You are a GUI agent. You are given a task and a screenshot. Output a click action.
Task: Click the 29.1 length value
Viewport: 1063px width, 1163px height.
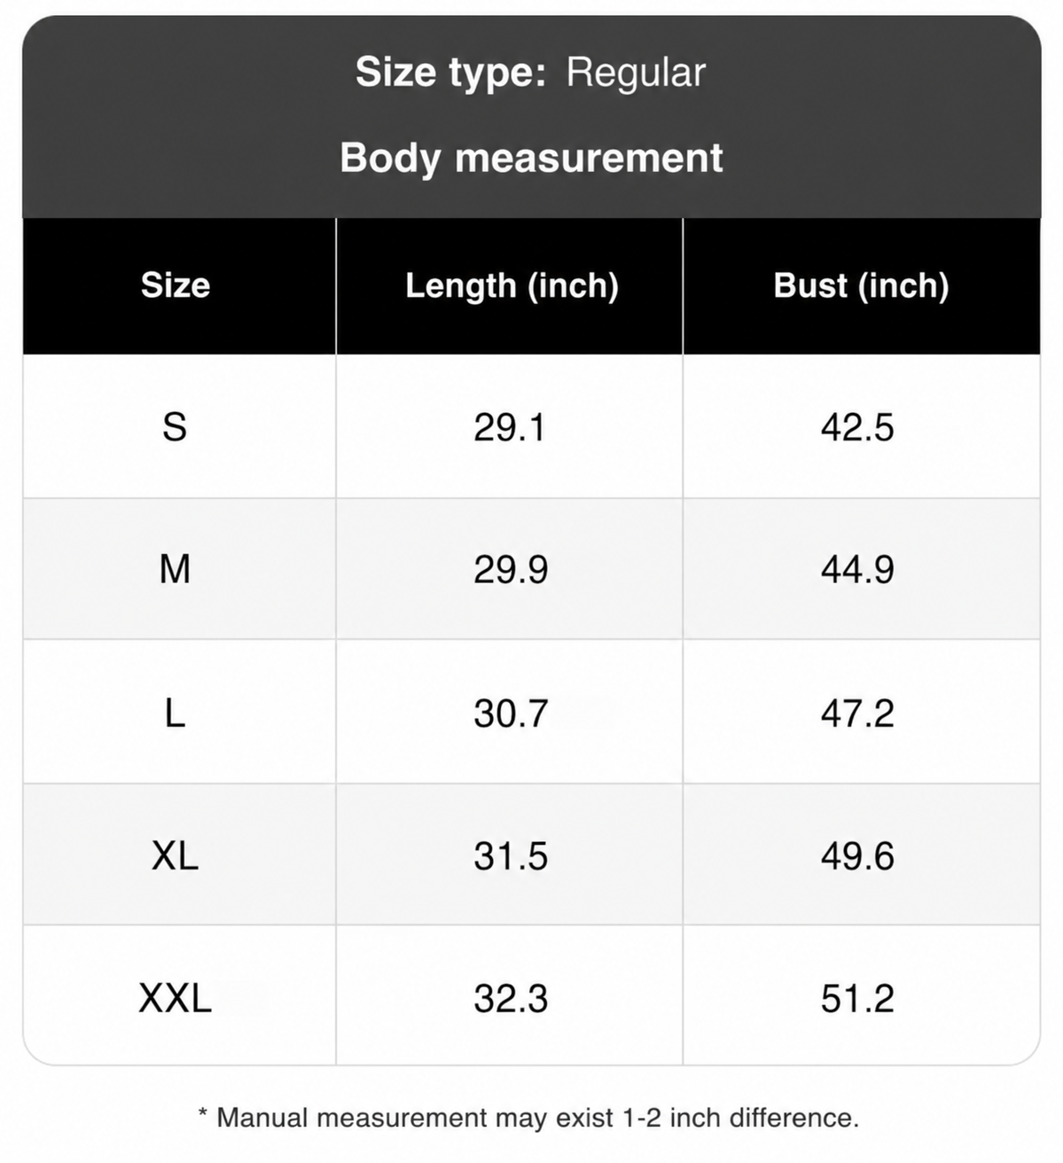[x=510, y=427]
